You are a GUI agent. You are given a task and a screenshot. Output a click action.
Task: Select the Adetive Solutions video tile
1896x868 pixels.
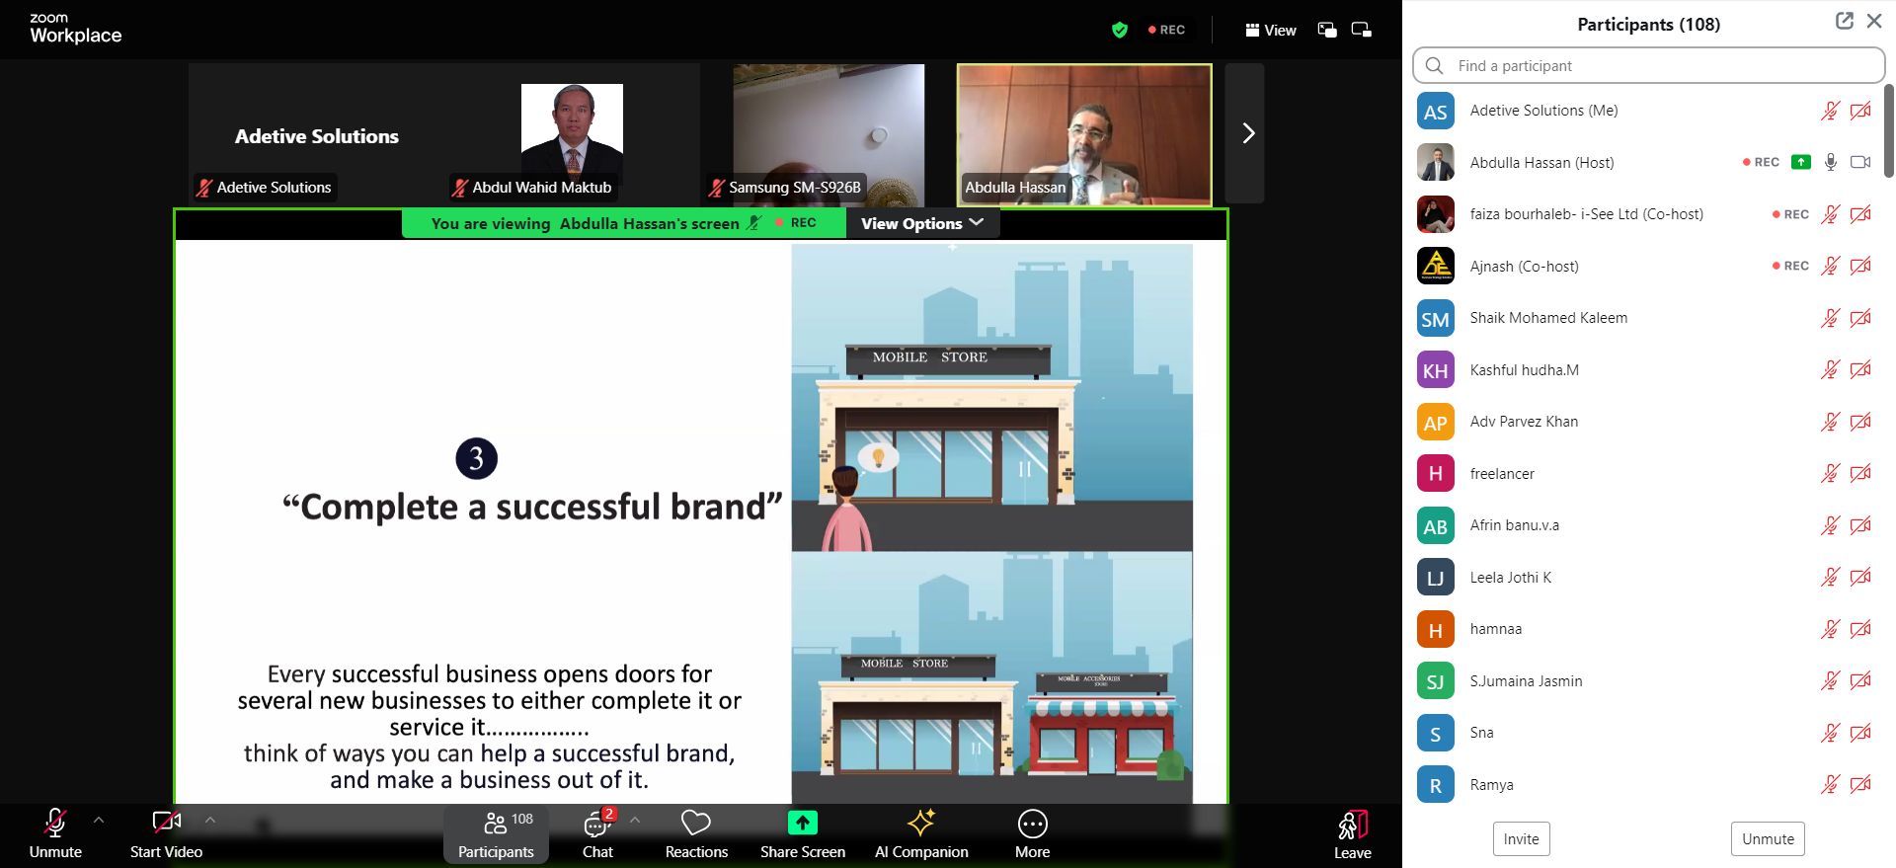316,133
